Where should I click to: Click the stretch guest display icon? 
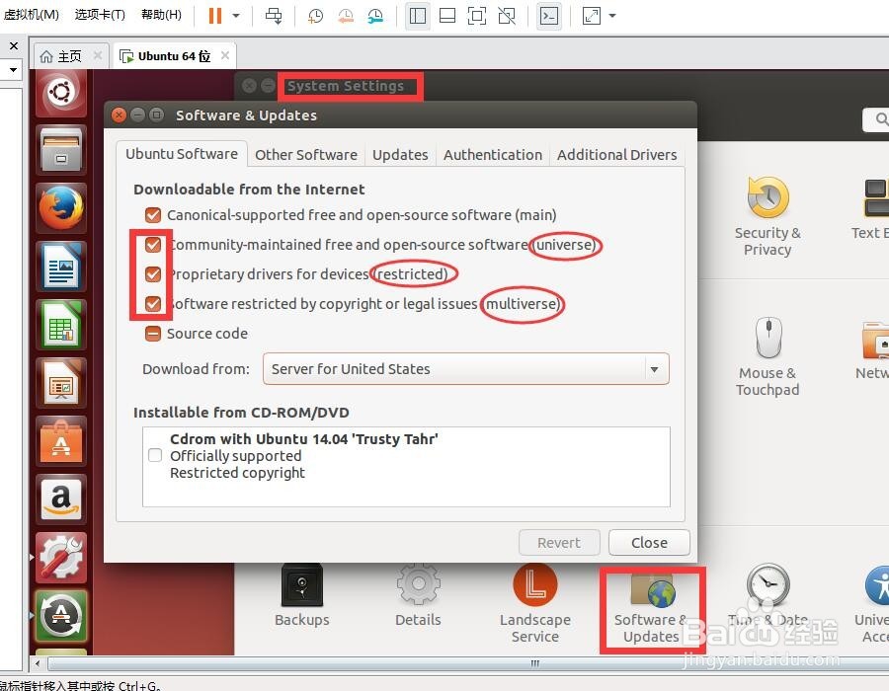coord(592,15)
